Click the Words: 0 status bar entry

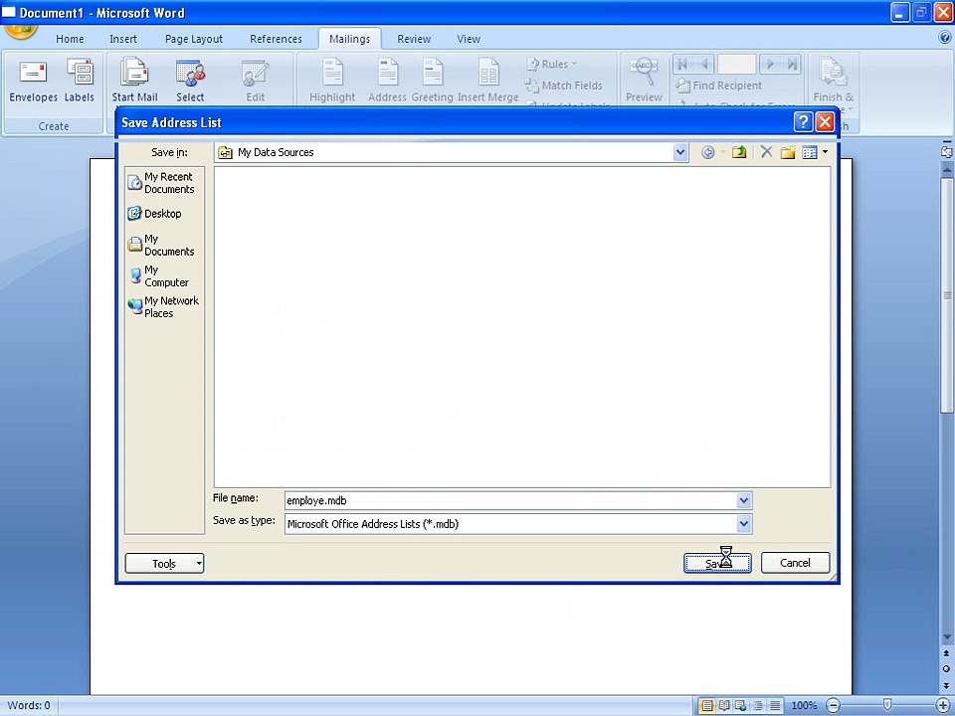(29, 706)
